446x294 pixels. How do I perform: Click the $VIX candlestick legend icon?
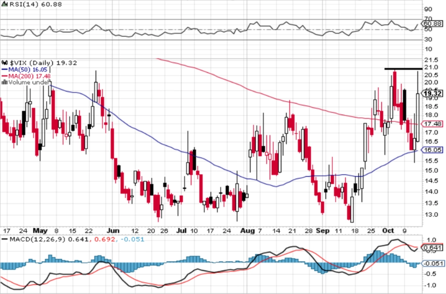4,63
